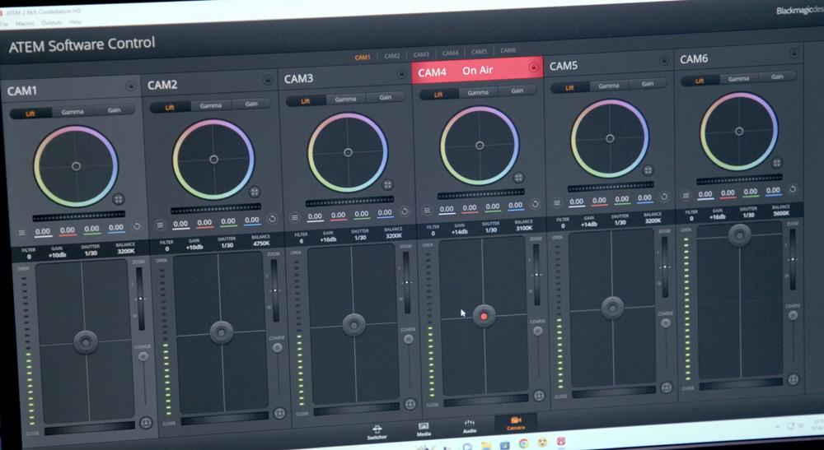Viewport: 824px width, 450px height.
Task: Click CAM4 balance value 3100K
Action: point(523,228)
